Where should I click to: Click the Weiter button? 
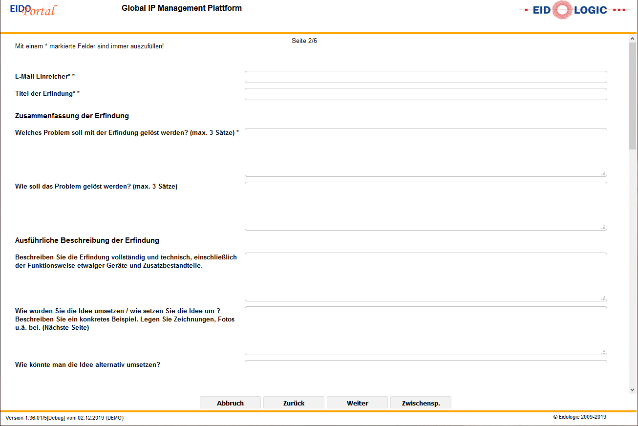[x=357, y=403]
